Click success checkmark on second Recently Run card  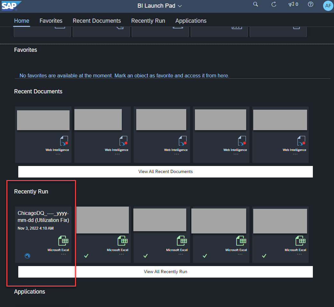[86, 256]
